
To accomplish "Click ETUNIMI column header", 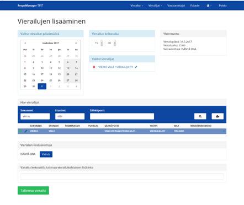I will click(x=54, y=126).
